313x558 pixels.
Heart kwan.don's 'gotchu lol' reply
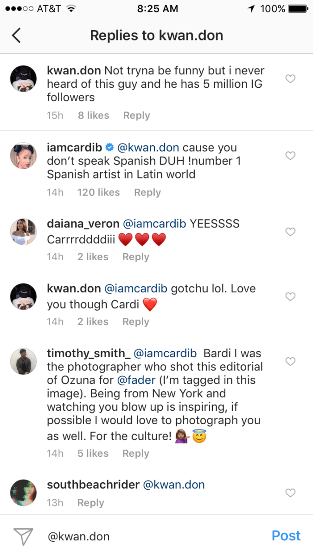tap(290, 296)
